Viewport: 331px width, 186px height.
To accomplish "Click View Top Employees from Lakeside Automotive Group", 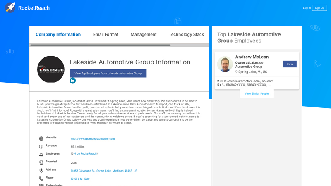I will tap(108, 74).
